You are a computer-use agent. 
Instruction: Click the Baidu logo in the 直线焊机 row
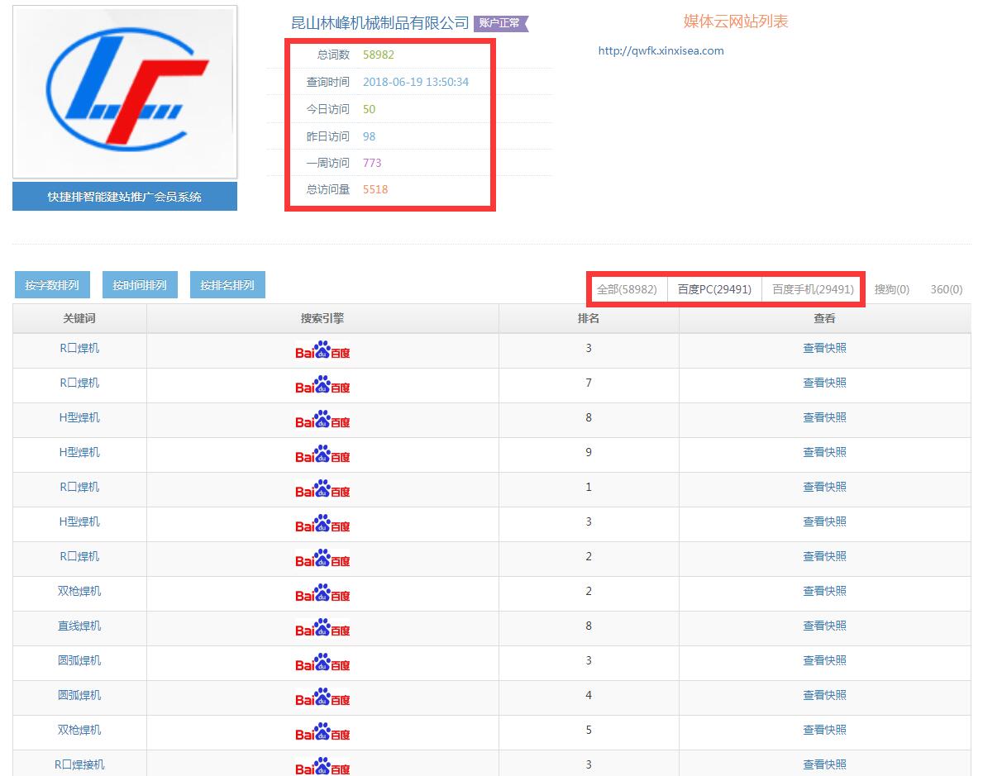coord(322,630)
